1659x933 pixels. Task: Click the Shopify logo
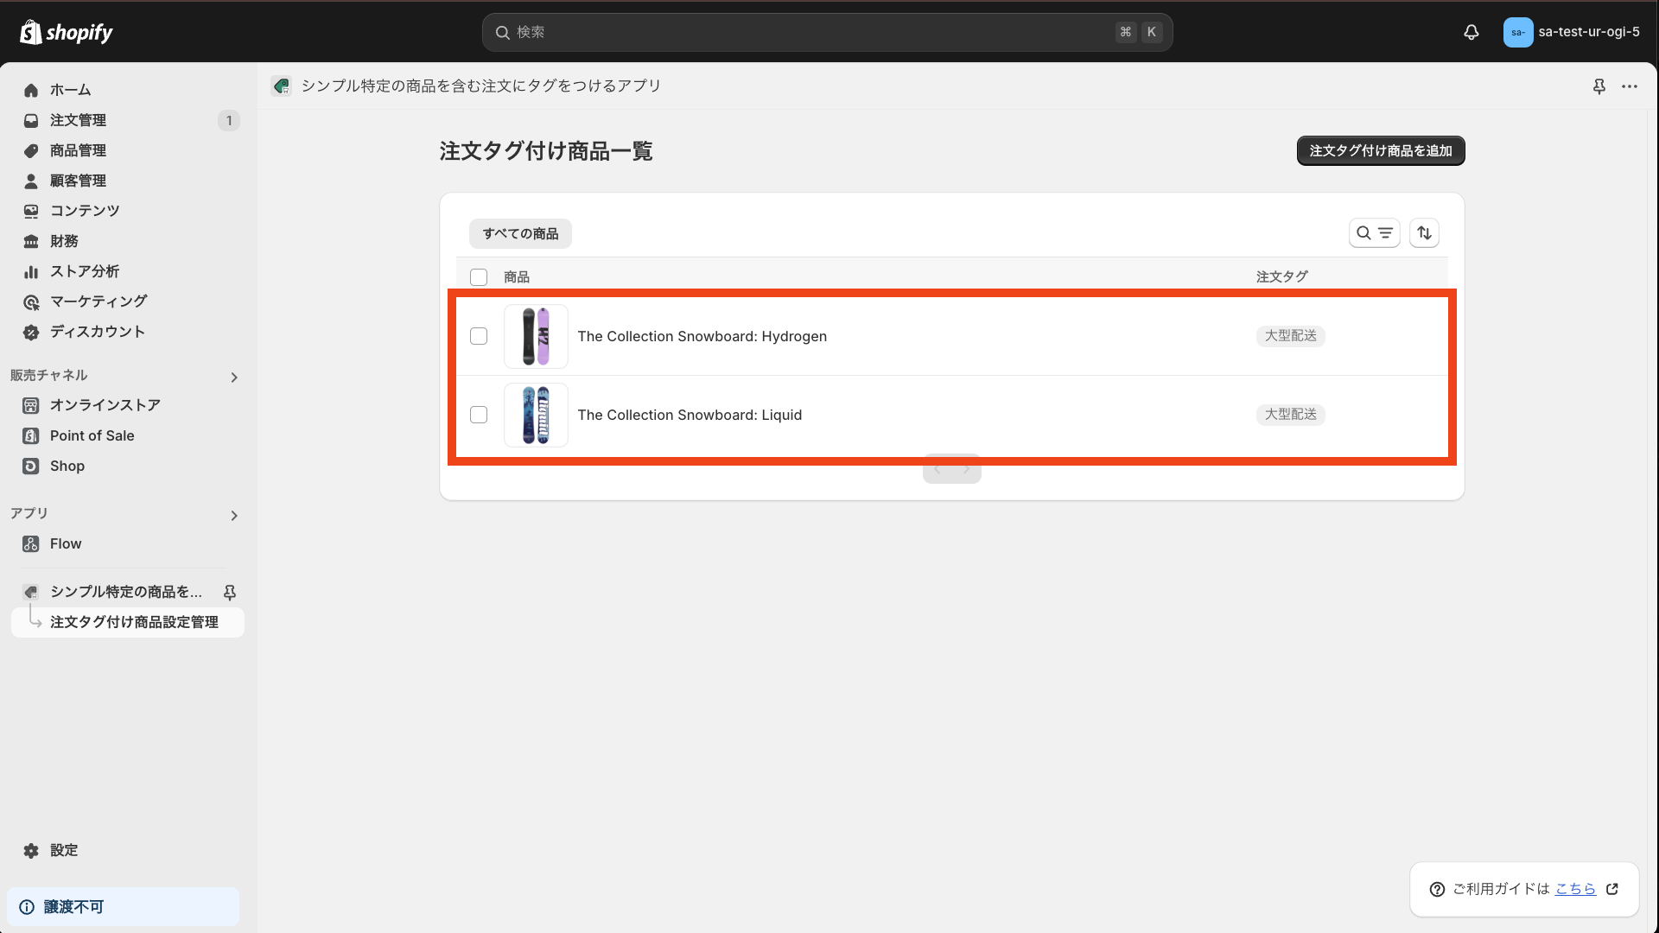click(67, 32)
